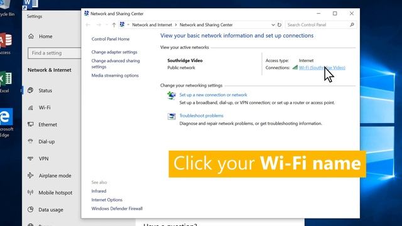
Task: Click the Home icon in Settings
Action: 31,36
